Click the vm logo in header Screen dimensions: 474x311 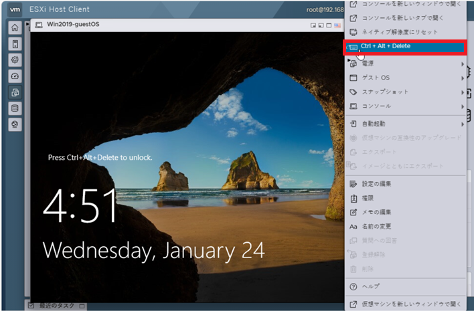coord(15,9)
